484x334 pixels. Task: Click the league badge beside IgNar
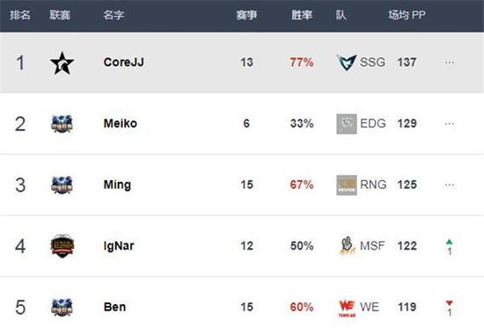tap(62, 246)
